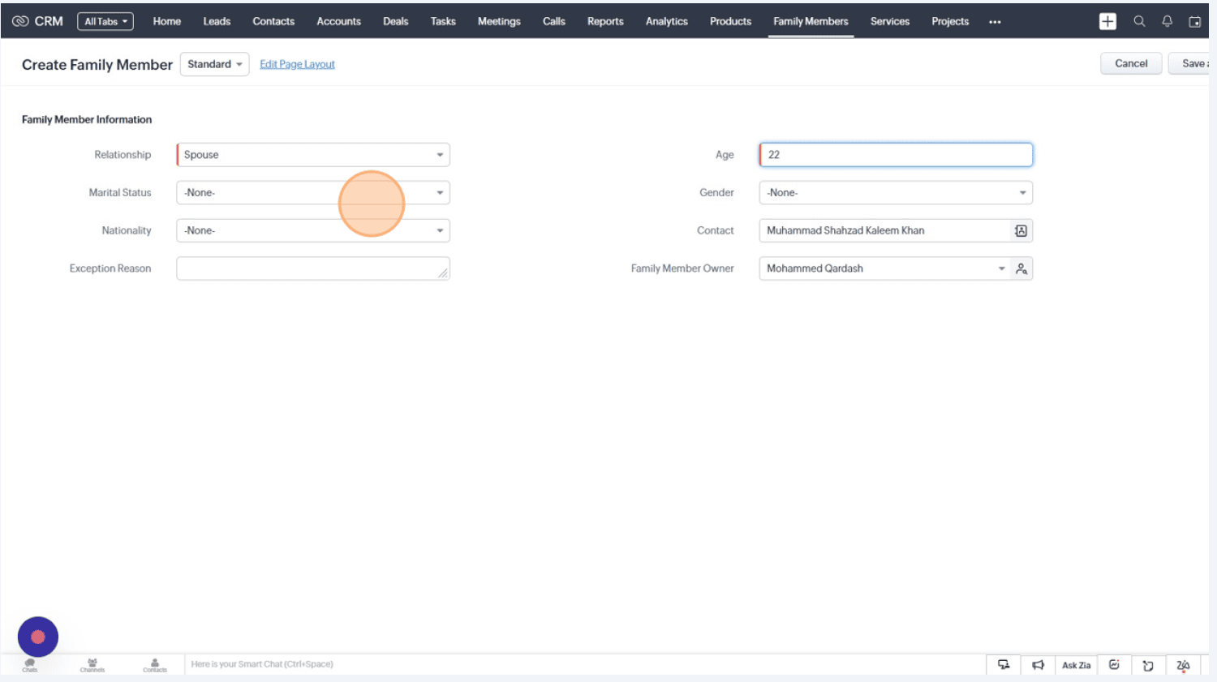Open the notifications bell icon

click(x=1167, y=22)
